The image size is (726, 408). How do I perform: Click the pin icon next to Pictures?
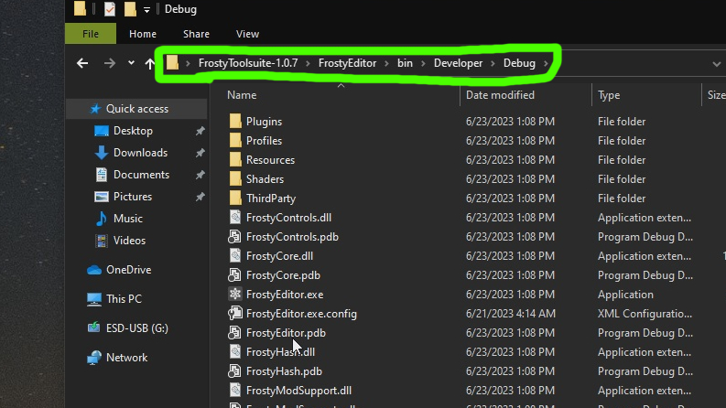[200, 197]
